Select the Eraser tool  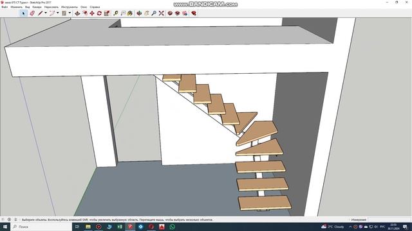(32, 13)
